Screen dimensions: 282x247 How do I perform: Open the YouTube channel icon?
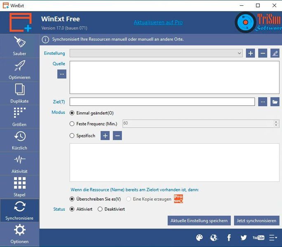[258, 238]
